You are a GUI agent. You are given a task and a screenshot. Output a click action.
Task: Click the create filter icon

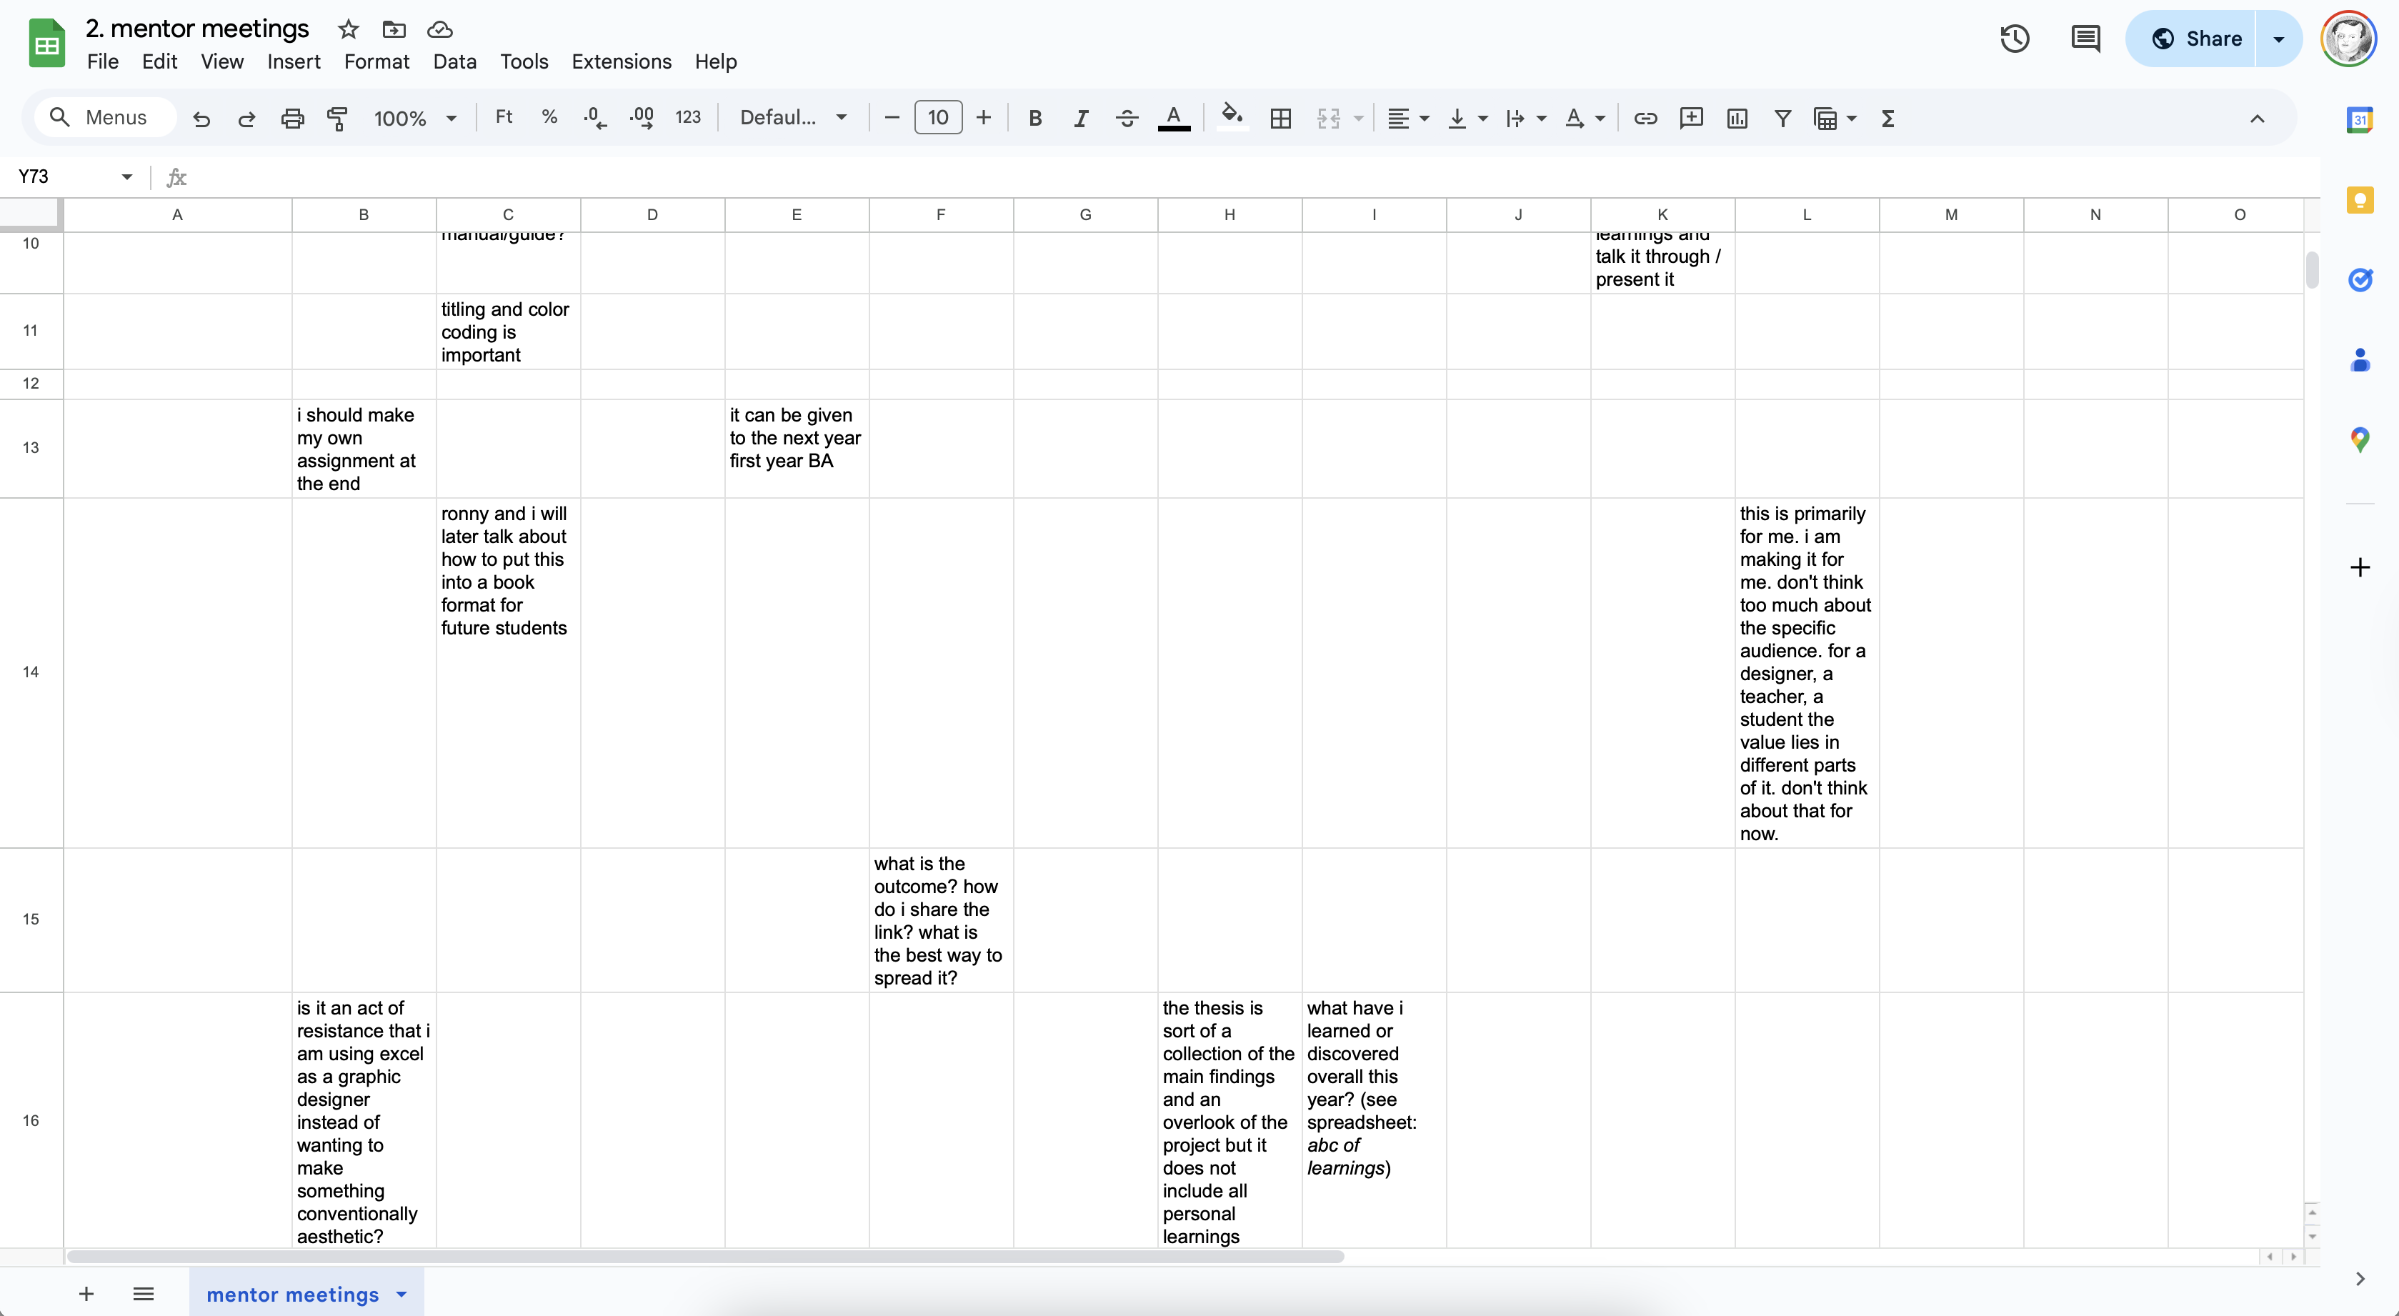1782,119
